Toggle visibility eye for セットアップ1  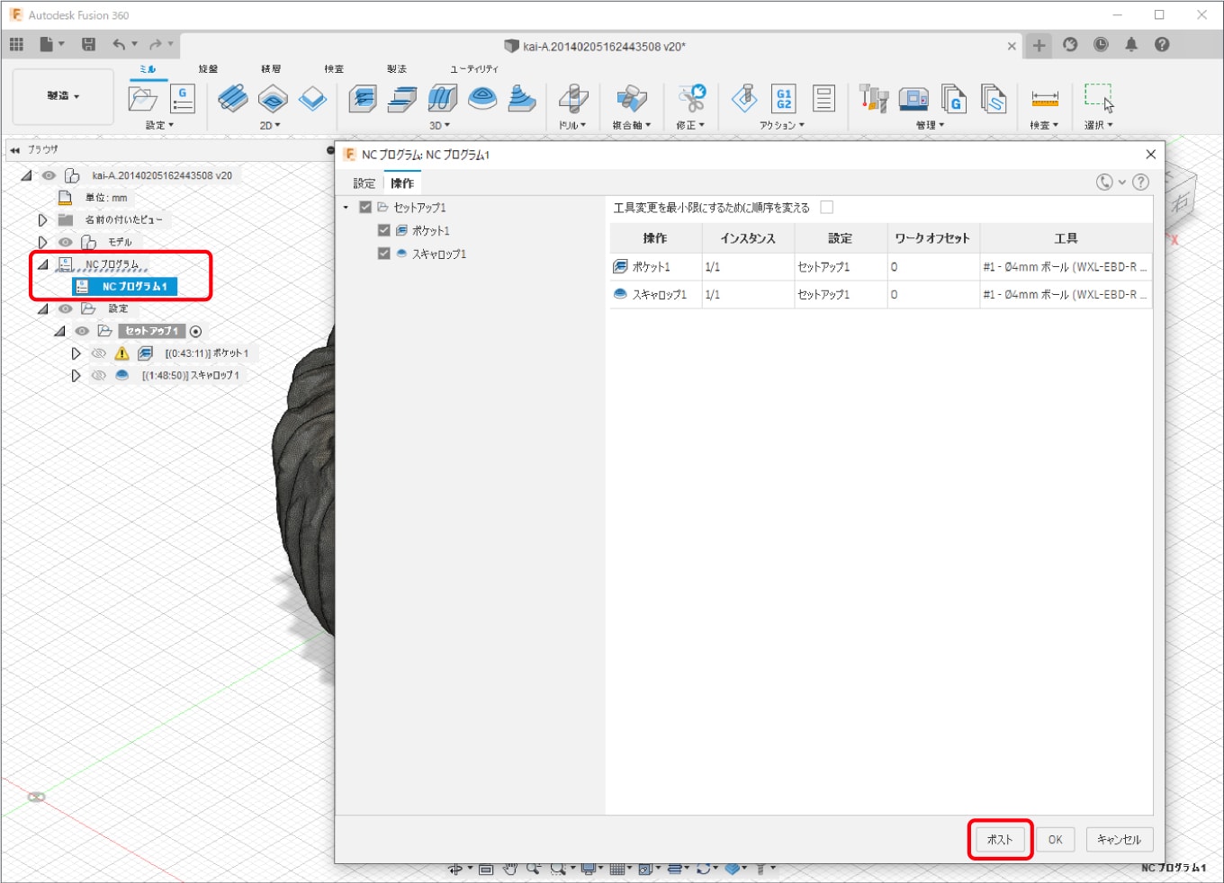pos(82,331)
